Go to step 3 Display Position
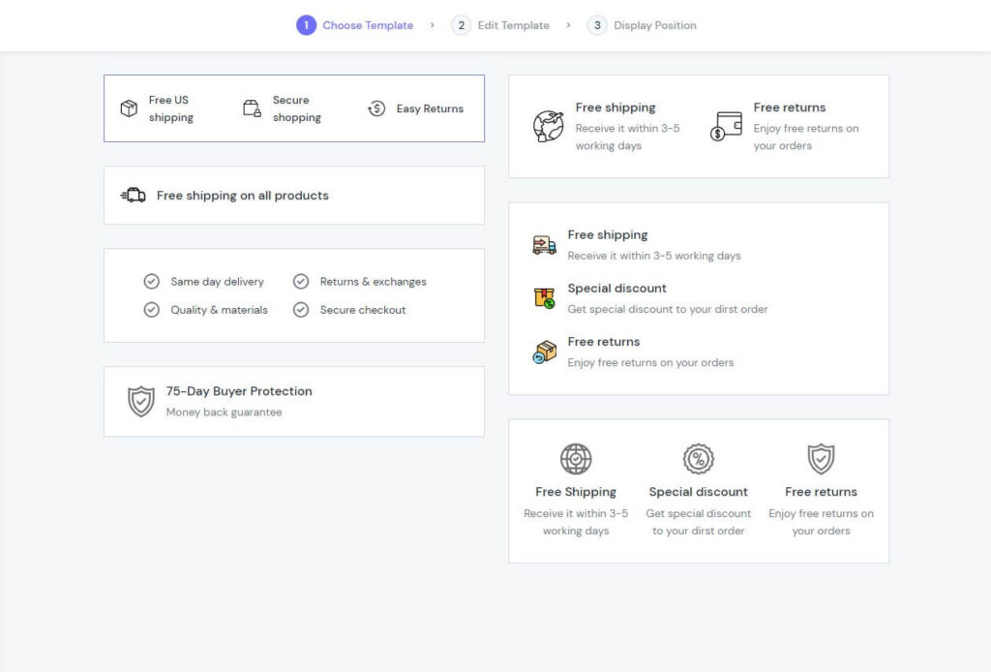The height and width of the screenshot is (672, 991). coord(642,25)
